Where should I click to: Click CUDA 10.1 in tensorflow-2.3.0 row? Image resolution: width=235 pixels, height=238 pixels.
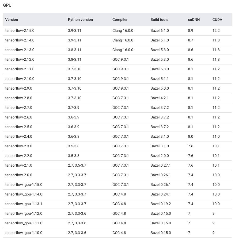[216, 146]
